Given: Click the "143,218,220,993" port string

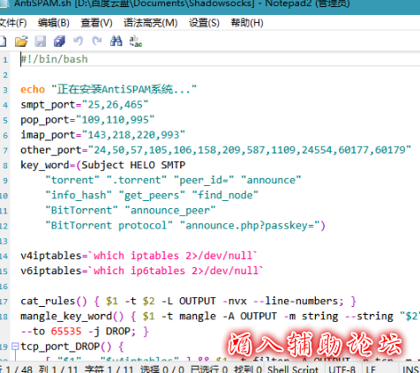Looking at the screenshot, I should point(133,135).
